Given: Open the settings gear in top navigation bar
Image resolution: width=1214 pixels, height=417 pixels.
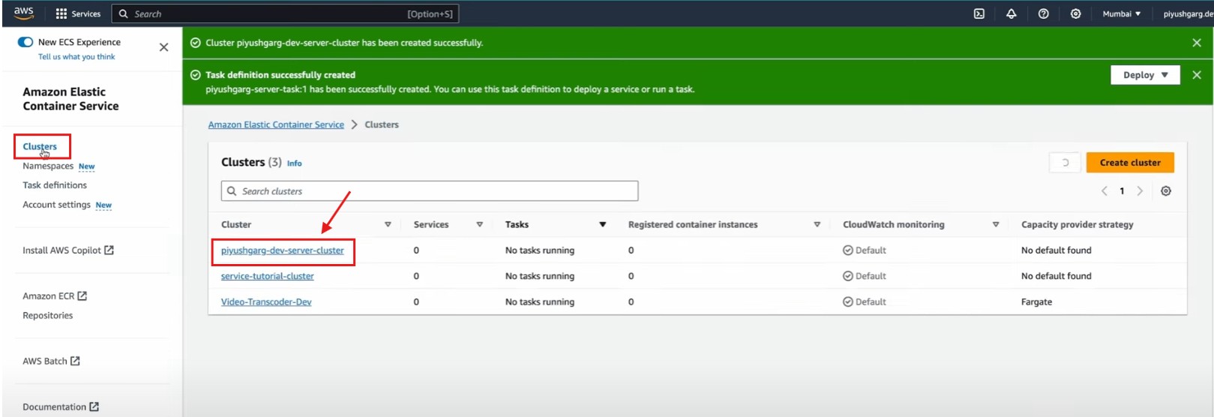Looking at the screenshot, I should coord(1075,13).
